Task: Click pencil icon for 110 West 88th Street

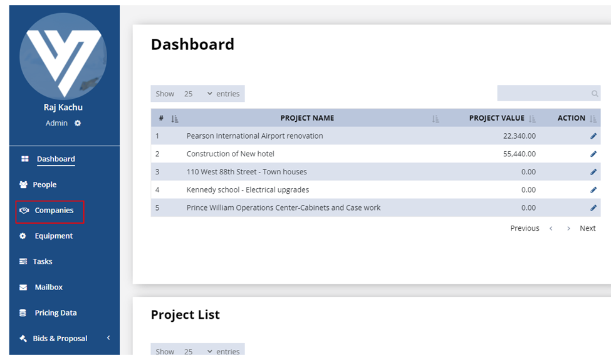Action: tap(593, 172)
